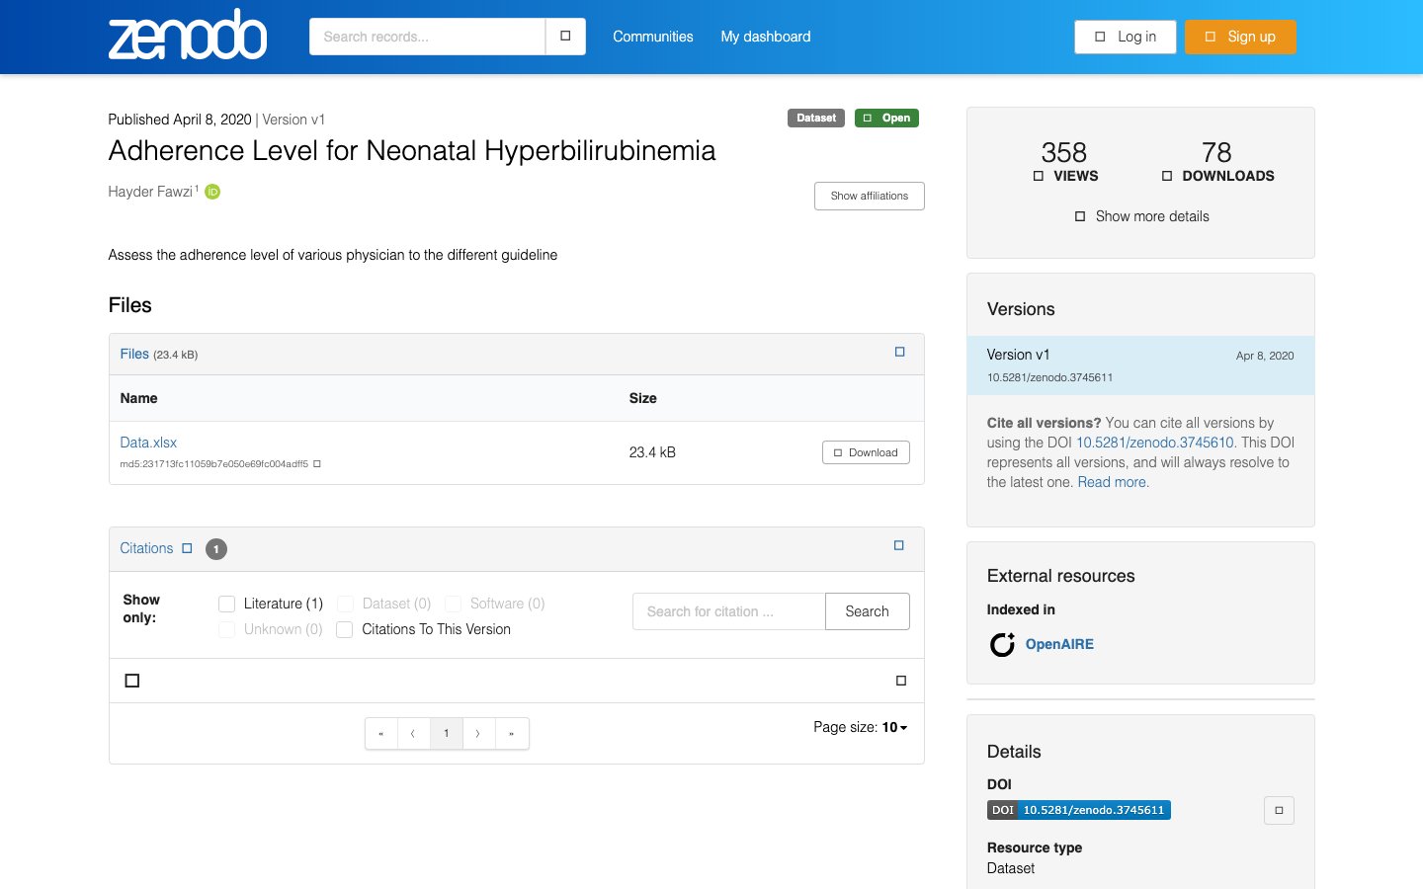Viewport: 1423px width, 889px height.
Task: Click the citation count badge
Action: pyautogui.click(x=216, y=549)
